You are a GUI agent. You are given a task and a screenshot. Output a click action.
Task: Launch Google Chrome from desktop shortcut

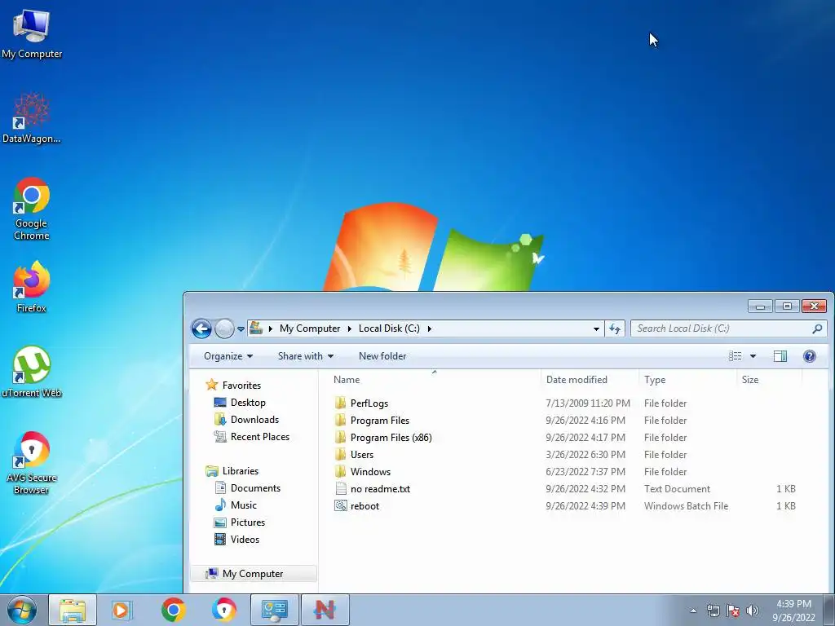[32, 209]
